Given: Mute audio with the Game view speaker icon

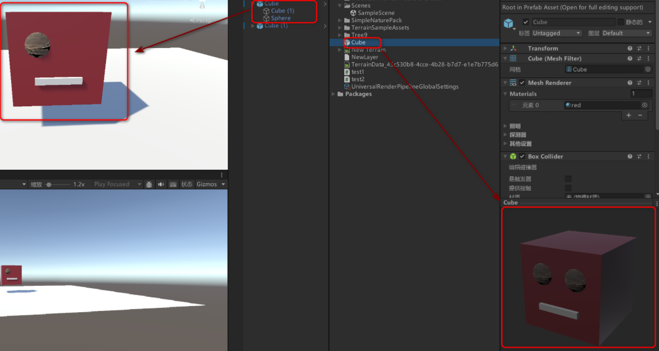Looking at the screenshot, I should tap(161, 184).
